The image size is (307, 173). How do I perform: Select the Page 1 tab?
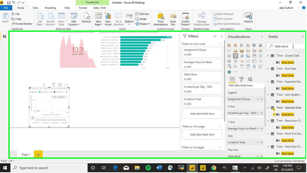(x=26, y=155)
